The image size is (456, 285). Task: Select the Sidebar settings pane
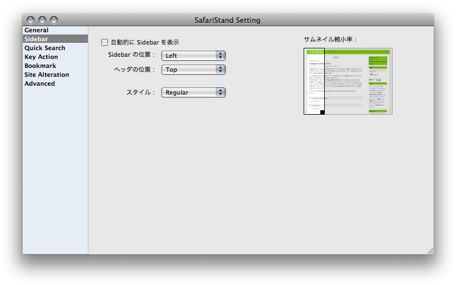coord(55,39)
